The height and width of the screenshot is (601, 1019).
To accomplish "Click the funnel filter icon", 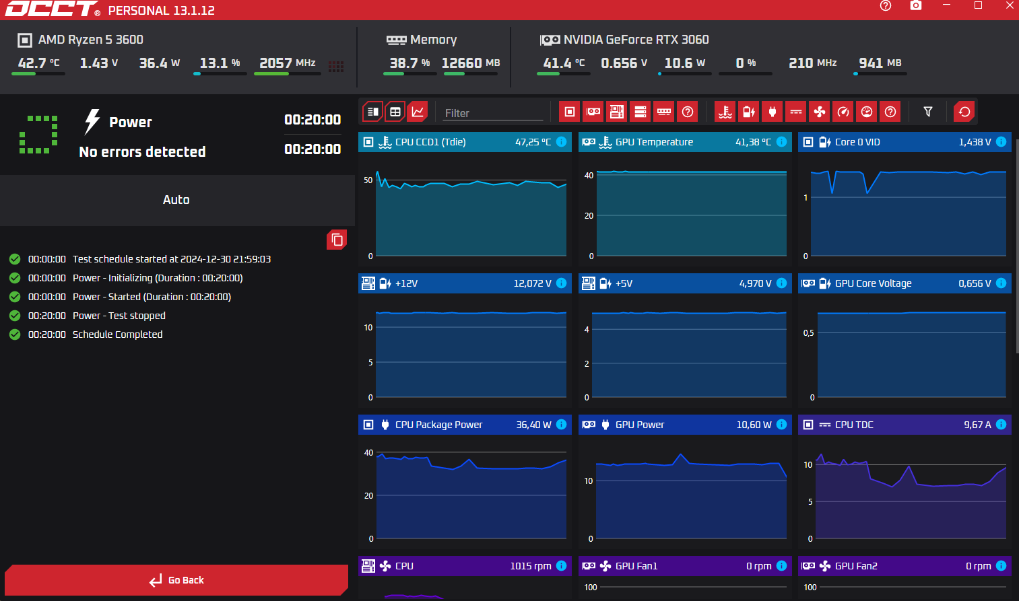I will pyautogui.click(x=928, y=112).
